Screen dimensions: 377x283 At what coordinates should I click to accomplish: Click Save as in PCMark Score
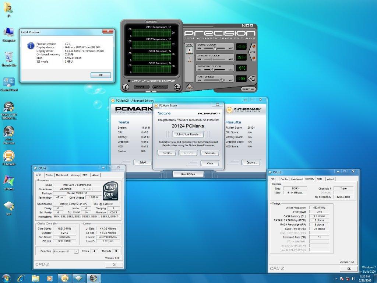[210, 153]
